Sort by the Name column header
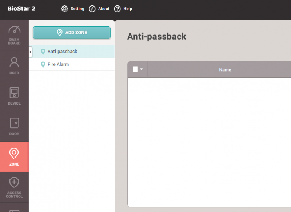 225,70
